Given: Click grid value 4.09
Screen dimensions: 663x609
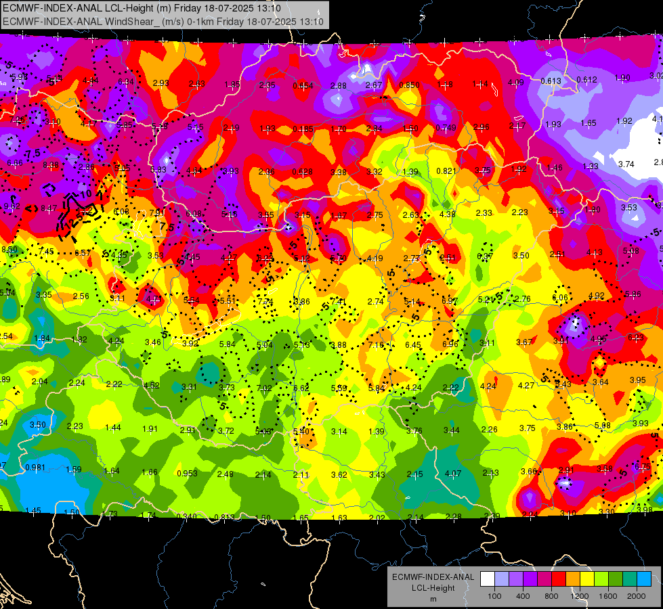Looking at the screenshot, I should coord(516,83).
